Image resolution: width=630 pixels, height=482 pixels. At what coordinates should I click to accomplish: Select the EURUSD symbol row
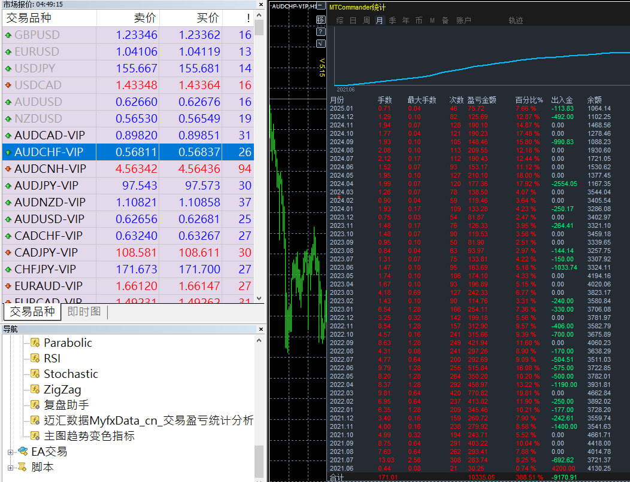(x=128, y=52)
